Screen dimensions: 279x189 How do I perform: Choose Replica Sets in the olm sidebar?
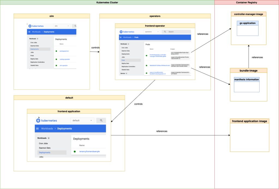tap(34, 59)
